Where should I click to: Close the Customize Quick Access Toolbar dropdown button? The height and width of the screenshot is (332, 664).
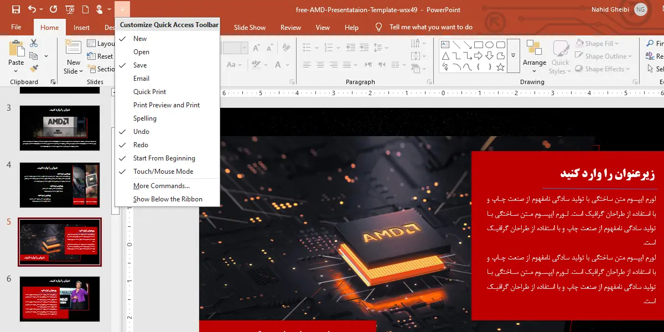pyautogui.click(x=123, y=9)
